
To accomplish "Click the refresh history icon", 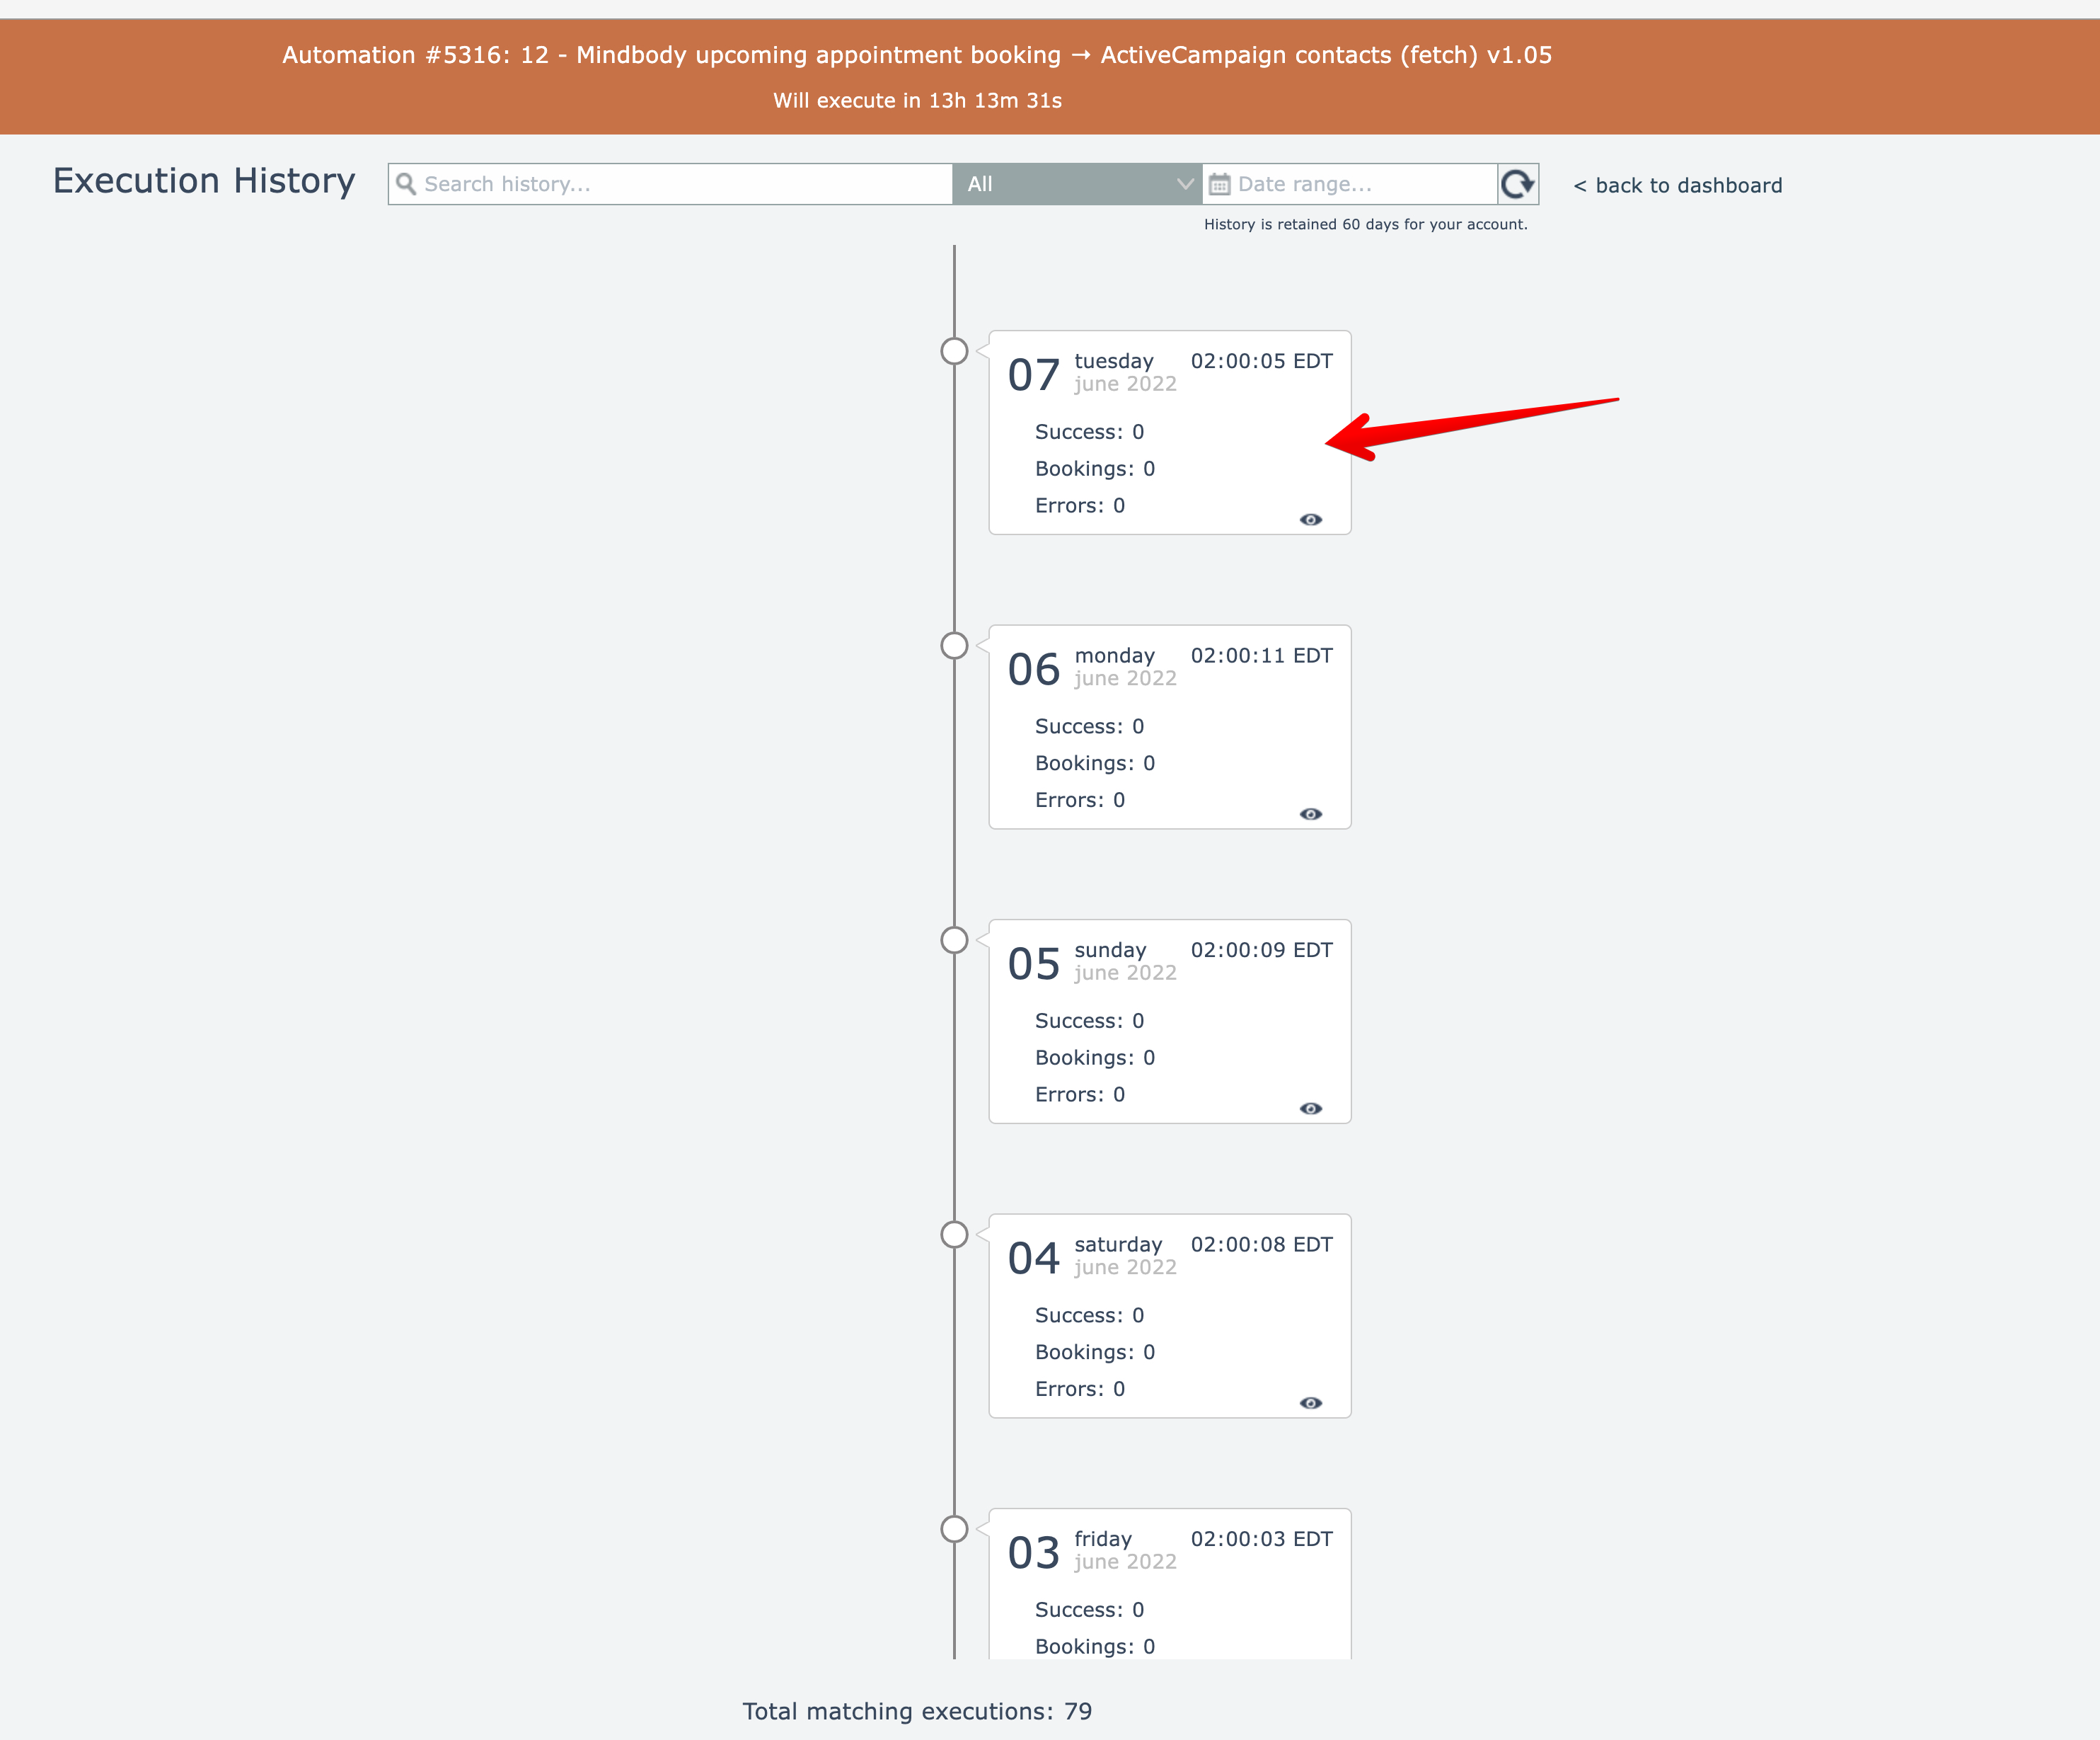I will (1517, 184).
